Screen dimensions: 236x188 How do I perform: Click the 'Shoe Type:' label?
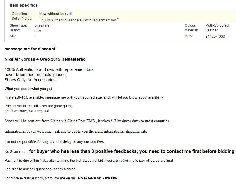(x=18, y=25)
